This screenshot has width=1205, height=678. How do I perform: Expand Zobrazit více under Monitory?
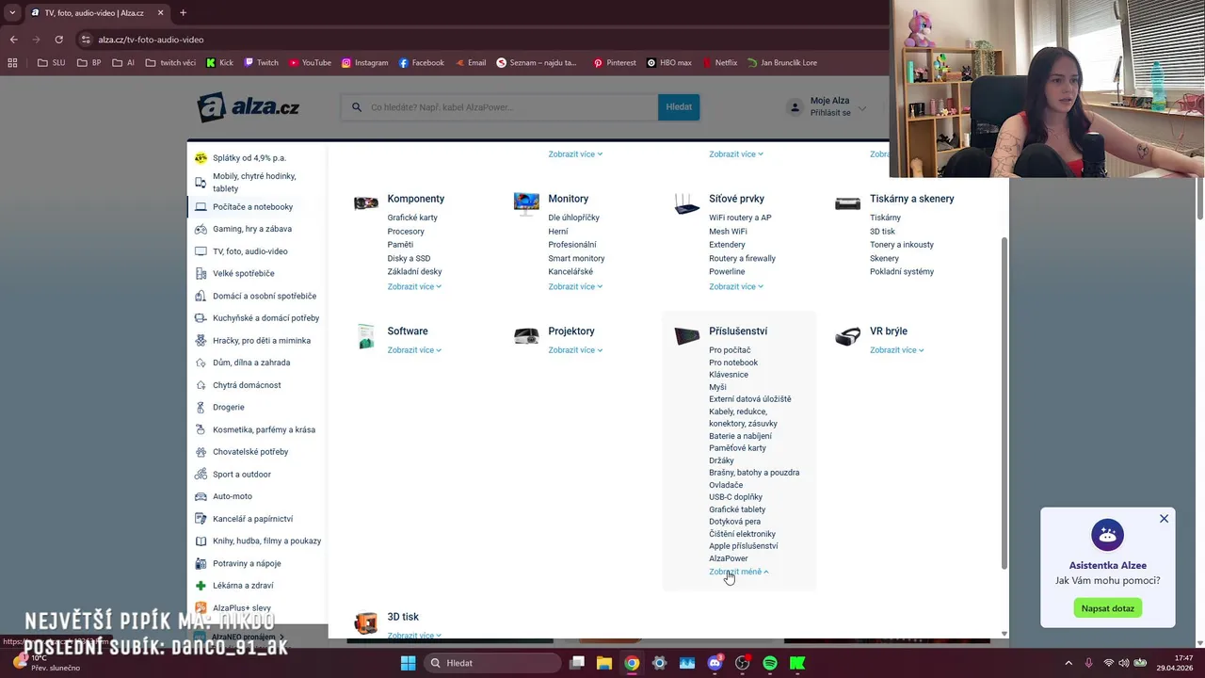pyautogui.click(x=575, y=286)
